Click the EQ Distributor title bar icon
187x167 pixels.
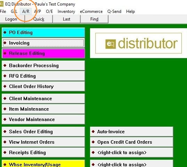tap(1, 4)
